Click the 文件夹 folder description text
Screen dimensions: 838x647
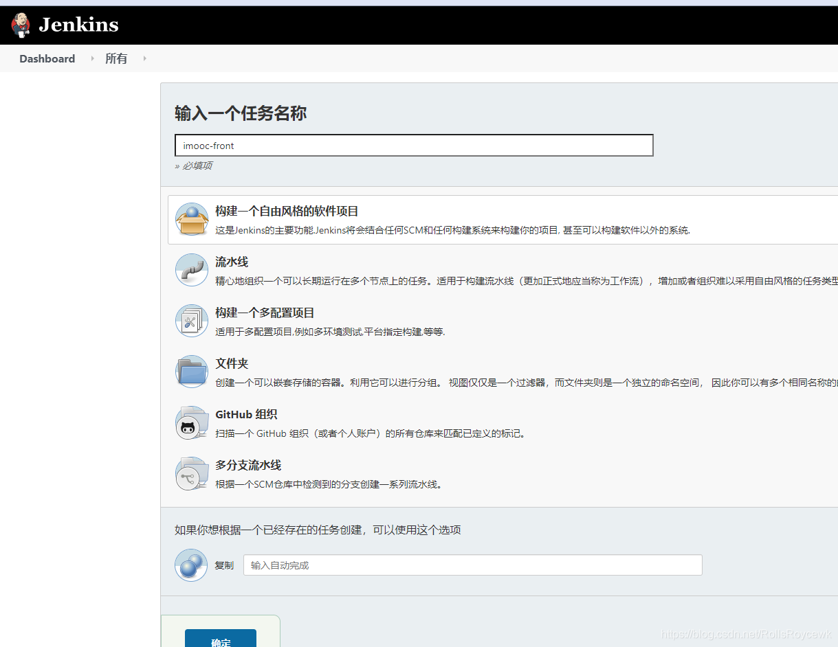tap(527, 383)
